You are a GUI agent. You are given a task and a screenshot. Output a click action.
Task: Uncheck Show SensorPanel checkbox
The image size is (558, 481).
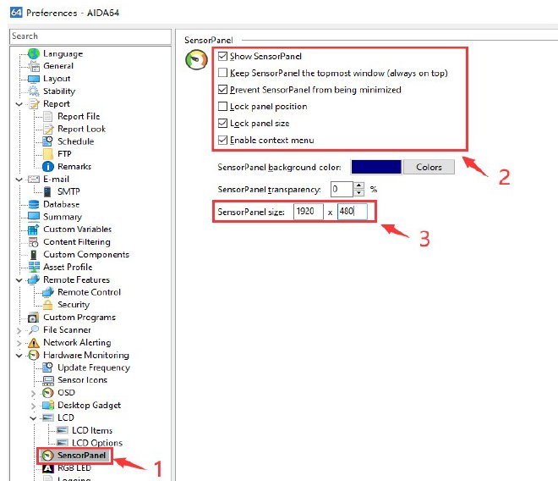(222, 56)
